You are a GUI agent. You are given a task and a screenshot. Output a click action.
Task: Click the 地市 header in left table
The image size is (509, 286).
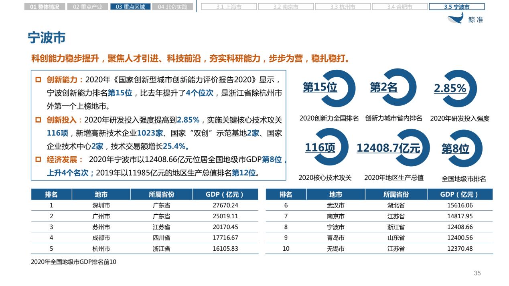pos(101,195)
